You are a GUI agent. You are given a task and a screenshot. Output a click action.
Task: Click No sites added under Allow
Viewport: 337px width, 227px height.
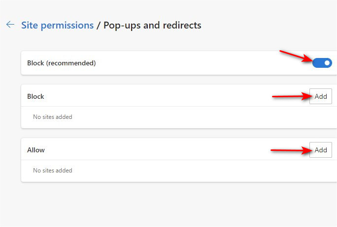pyautogui.click(x=52, y=170)
